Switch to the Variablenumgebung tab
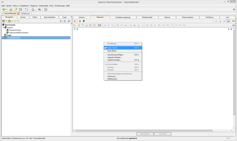Image resolution: width=237 pixels, height=141 pixels. [123, 17]
